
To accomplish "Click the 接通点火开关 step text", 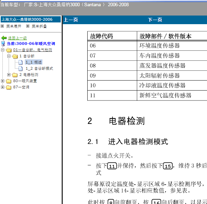I will click(115, 156).
